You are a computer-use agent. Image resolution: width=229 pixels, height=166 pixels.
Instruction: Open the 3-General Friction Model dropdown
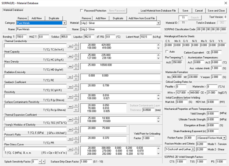[x=224, y=138]
